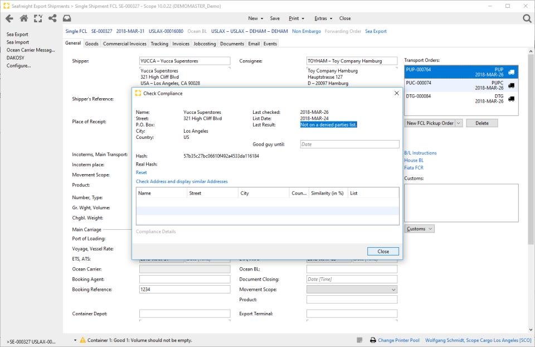Expand the Extras menu

coord(323,18)
